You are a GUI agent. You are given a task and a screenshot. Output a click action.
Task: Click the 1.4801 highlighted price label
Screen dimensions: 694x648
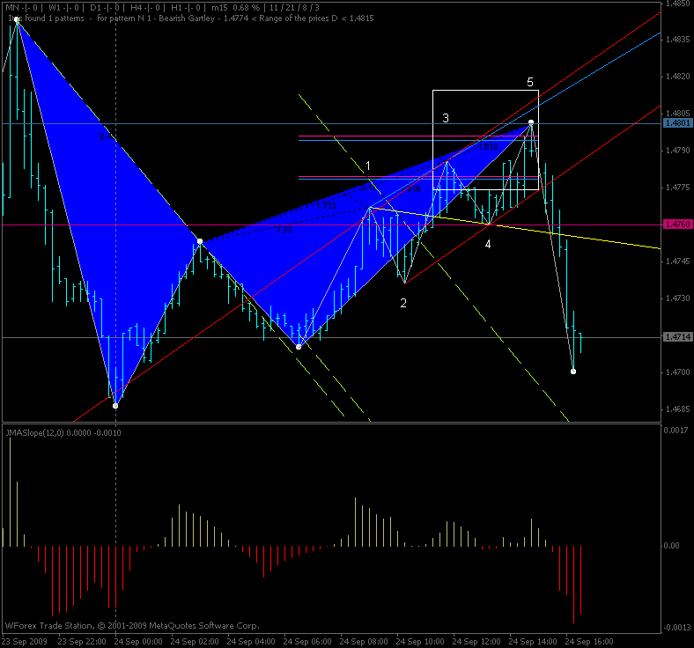676,124
